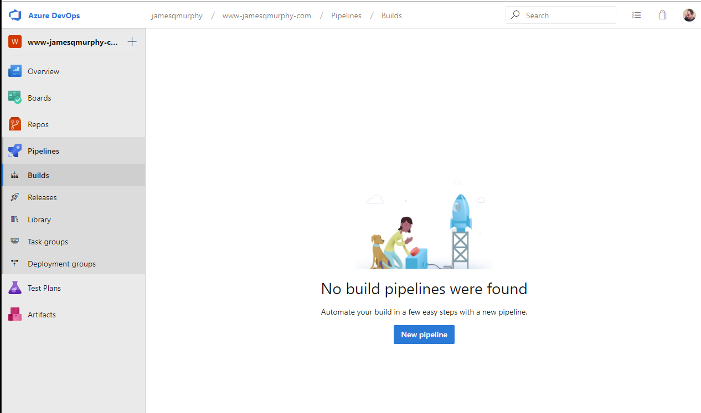Open your profile avatar menu
701x413 pixels.
coord(689,15)
